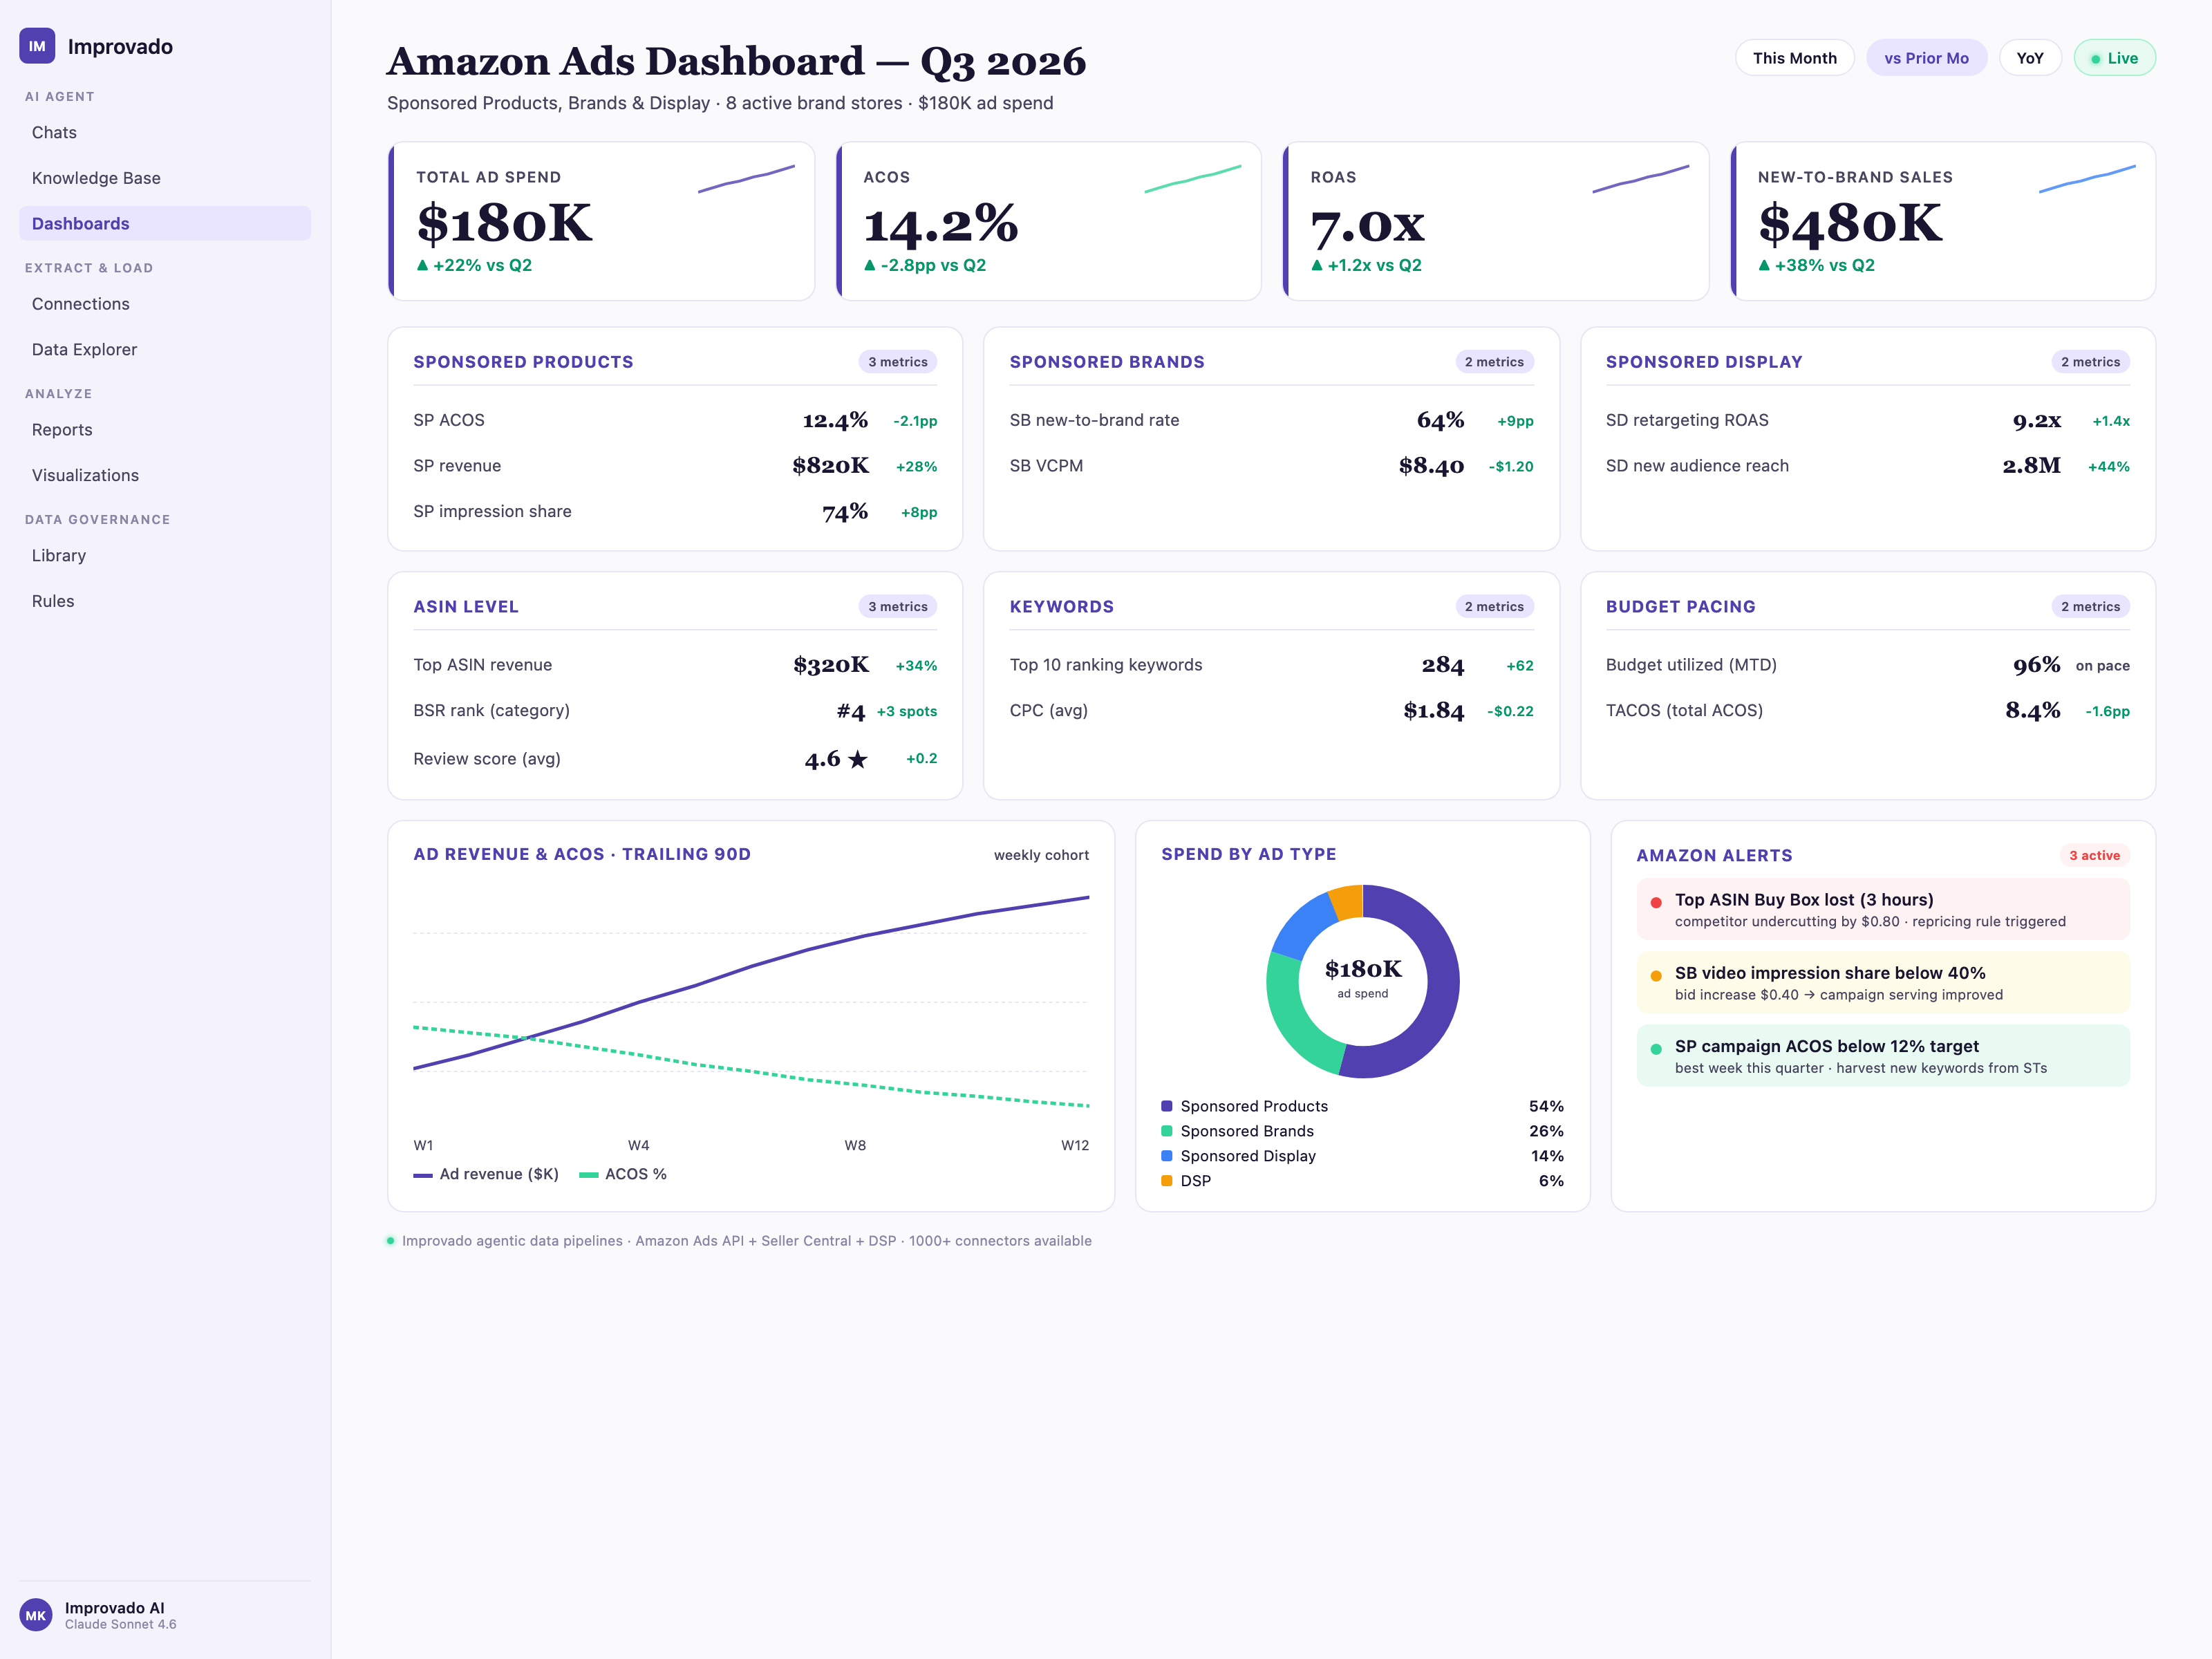Screen dimensions: 2212x1659
Task: Click the New-to-Brand Sales sparkline
Action: [x=2087, y=179]
